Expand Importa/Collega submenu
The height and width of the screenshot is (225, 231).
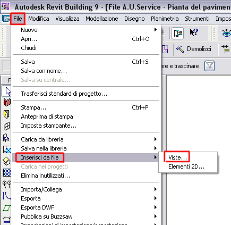(x=86, y=189)
